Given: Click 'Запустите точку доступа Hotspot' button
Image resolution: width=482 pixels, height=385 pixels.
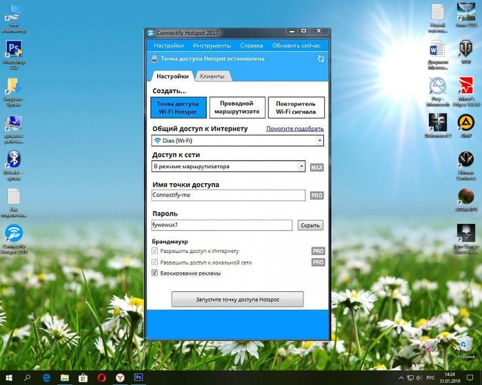Looking at the screenshot, I should point(237,299).
